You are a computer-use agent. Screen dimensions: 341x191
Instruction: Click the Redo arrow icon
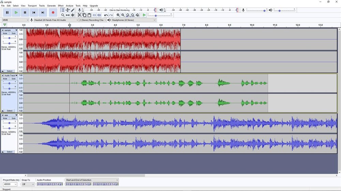pos(111,15)
